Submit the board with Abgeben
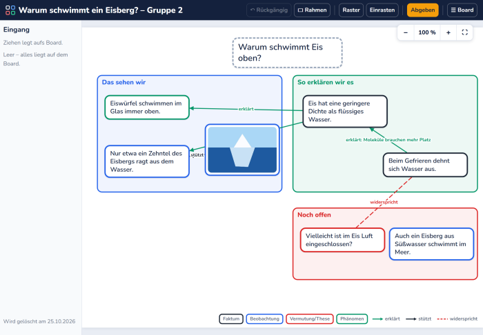The height and width of the screenshot is (335, 483). (x=422, y=10)
